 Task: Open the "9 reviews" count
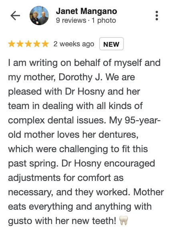pyautogui.click(x=71, y=20)
